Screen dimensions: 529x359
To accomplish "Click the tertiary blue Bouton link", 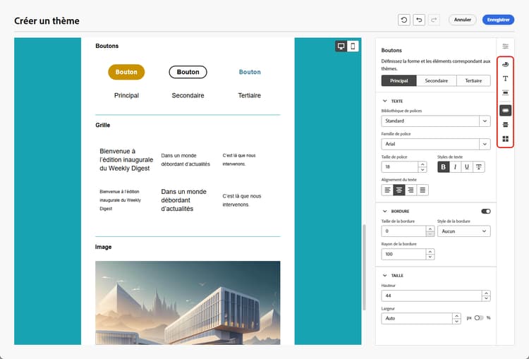I will click(x=250, y=72).
